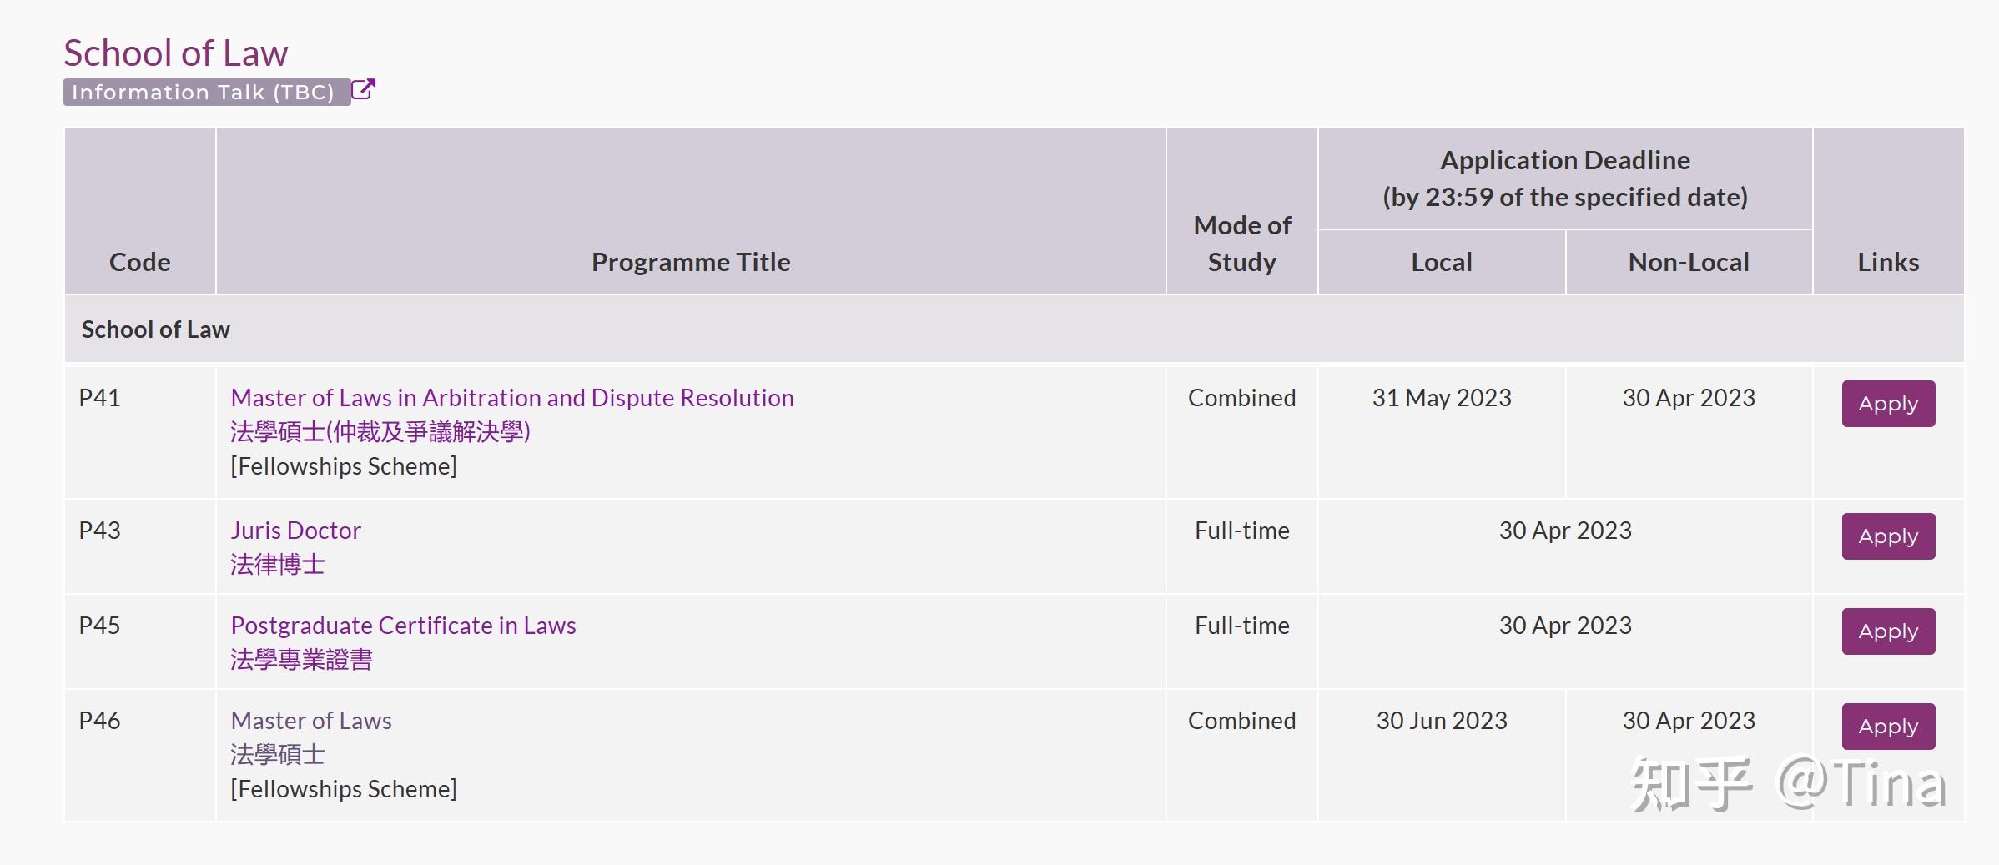The width and height of the screenshot is (1999, 865).
Task: Select the 31 May 2023 deadline cell
Action: (x=1441, y=398)
